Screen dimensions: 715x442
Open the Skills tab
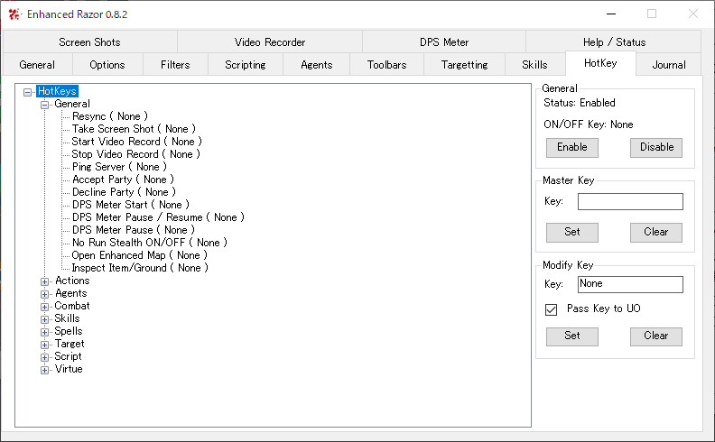pyautogui.click(x=534, y=65)
